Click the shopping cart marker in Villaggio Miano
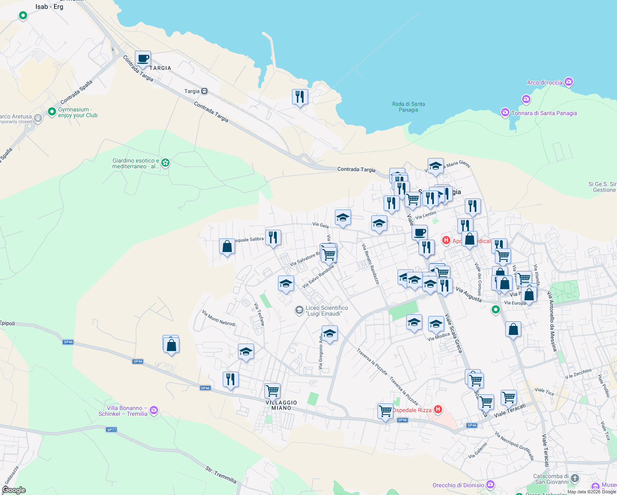617x495 pixels. 272,391
